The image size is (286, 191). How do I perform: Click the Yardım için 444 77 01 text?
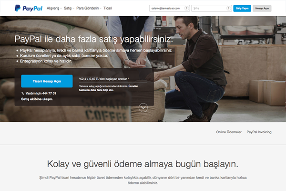[x=41, y=93]
